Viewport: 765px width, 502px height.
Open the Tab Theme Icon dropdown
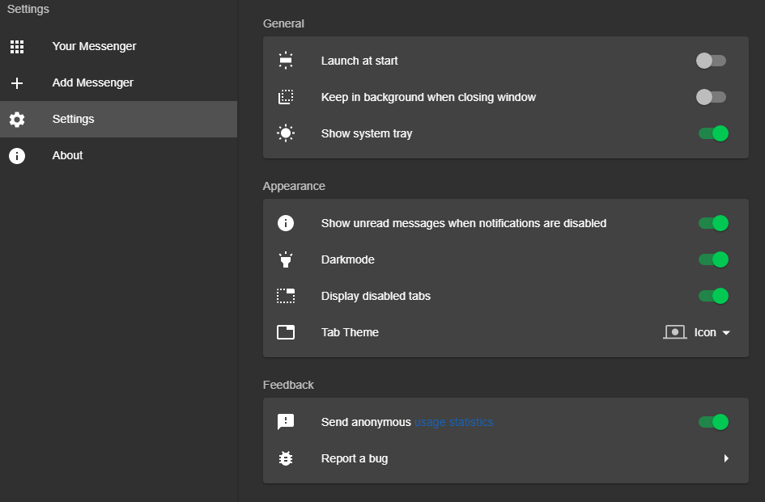pyautogui.click(x=698, y=332)
